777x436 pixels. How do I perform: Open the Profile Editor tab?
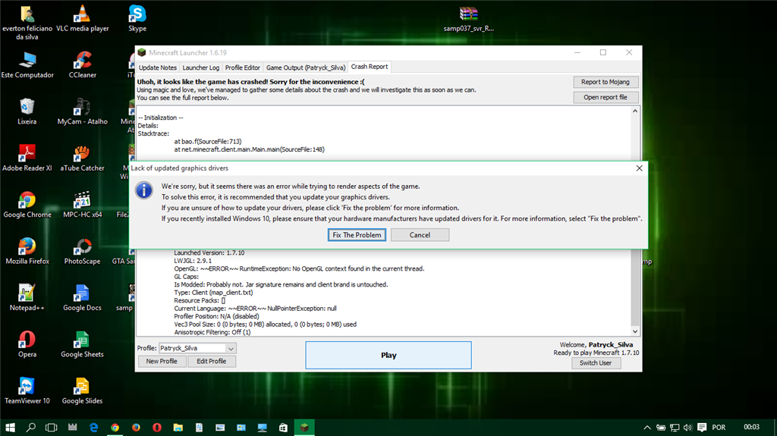242,67
